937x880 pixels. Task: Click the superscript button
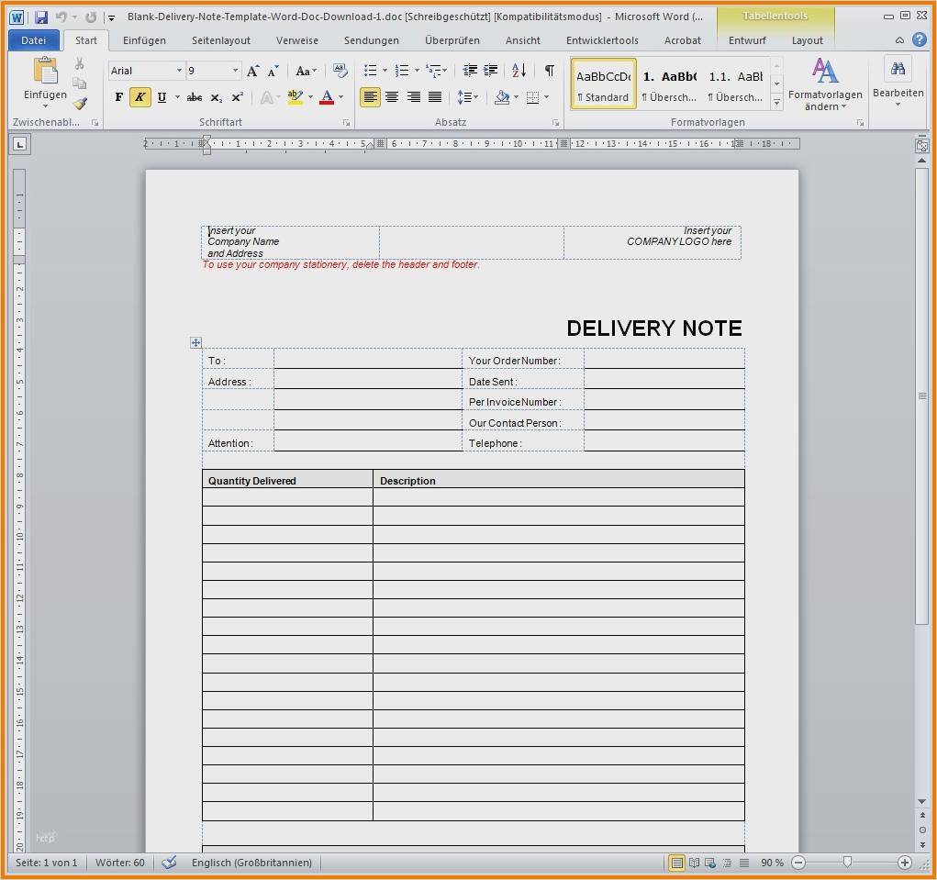[x=237, y=97]
